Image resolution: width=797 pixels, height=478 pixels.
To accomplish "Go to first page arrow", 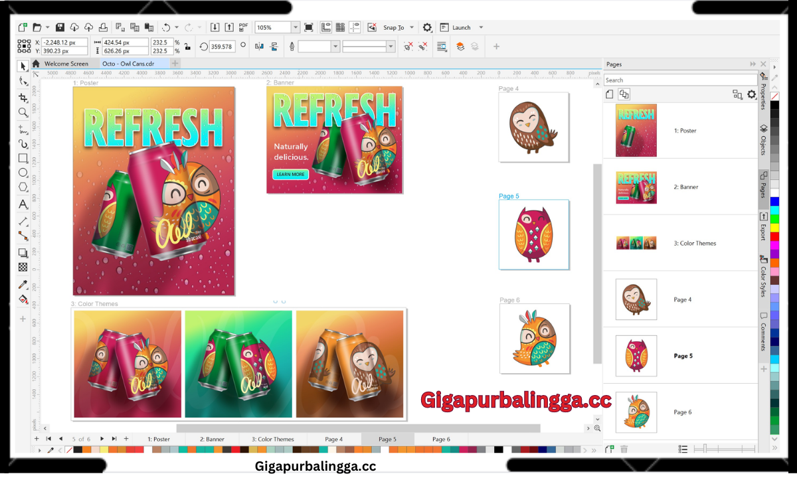I will coord(48,439).
